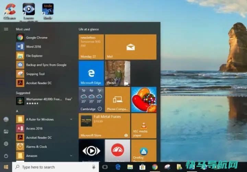Click the Life at a glance group title
This screenshot has height=172, width=247.
tap(89, 29)
